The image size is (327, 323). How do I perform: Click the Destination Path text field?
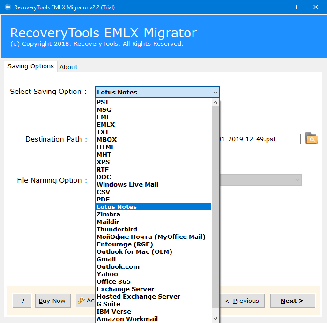coord(260,139)
